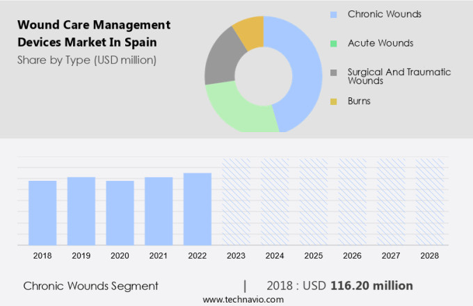Click the 2022 axis label
The height and width of the screenshot is (306, 473).
pyautogui.click(x=198, y=256)
